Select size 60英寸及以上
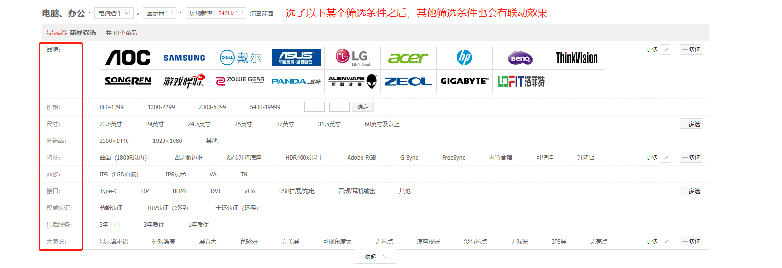 click(x=382, y=124)
